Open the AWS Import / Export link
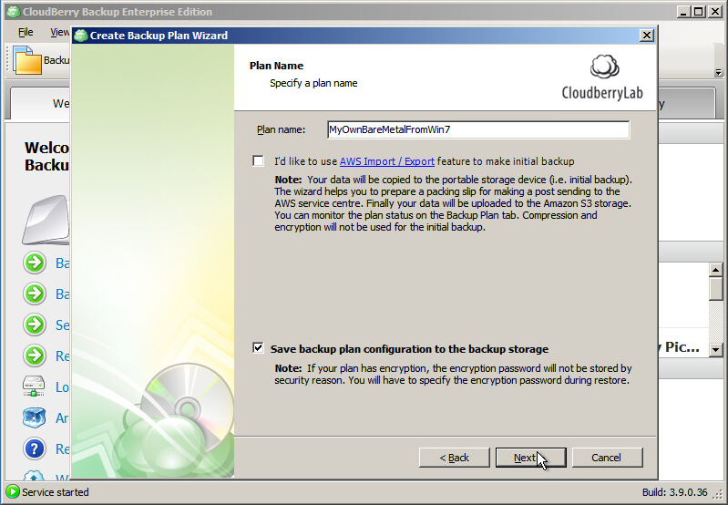This screenshot has width=728, height=505. click(386, 161)
